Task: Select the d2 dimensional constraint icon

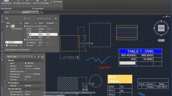Action: pos(28,32)
